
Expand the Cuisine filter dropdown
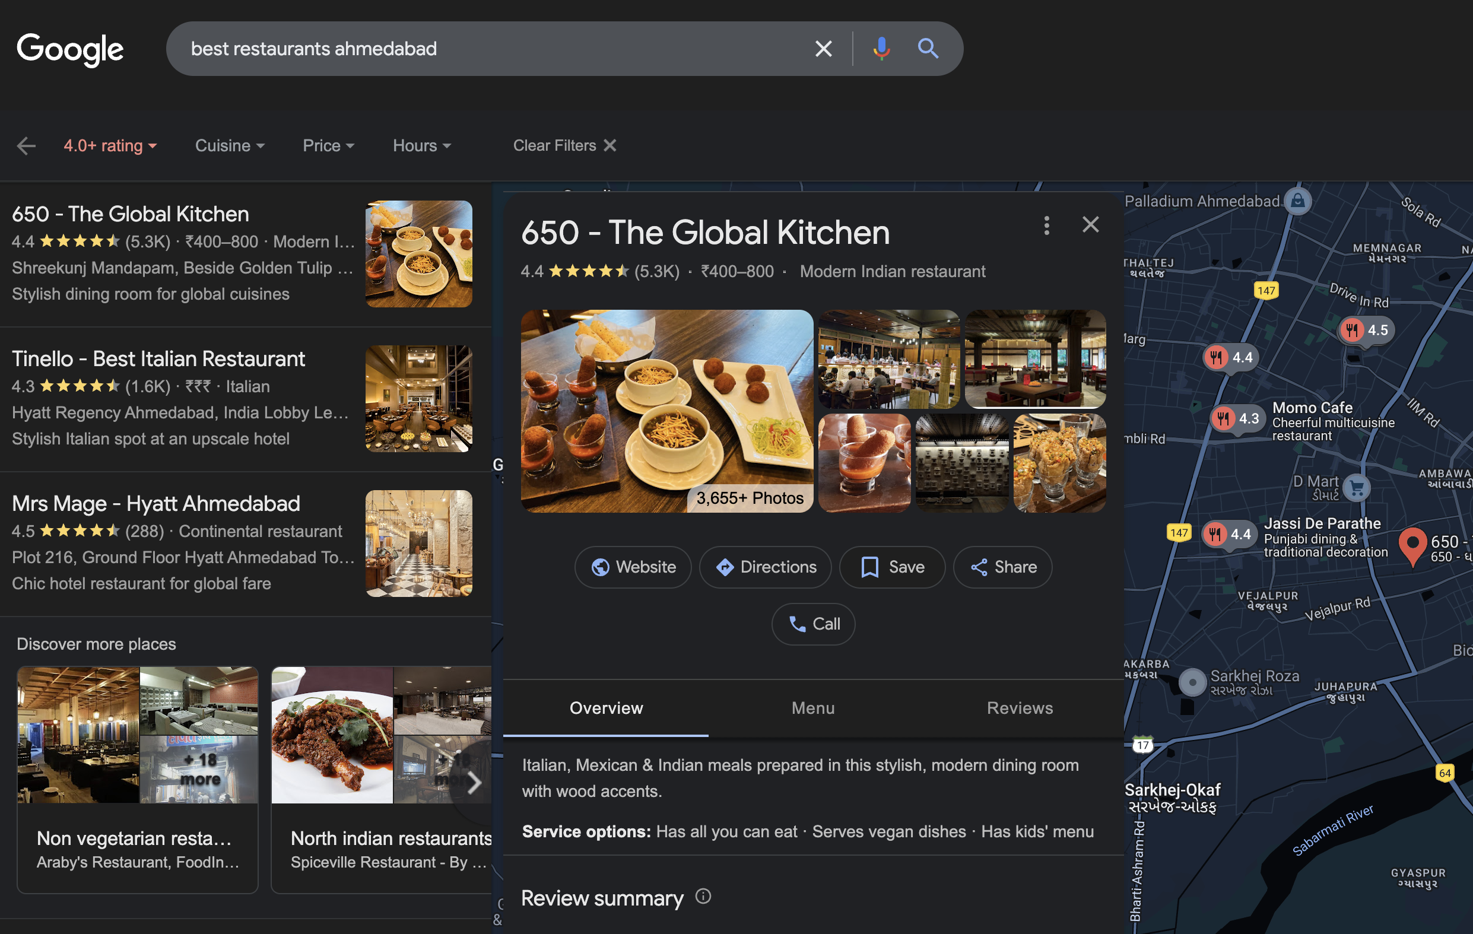pos(230,145)
